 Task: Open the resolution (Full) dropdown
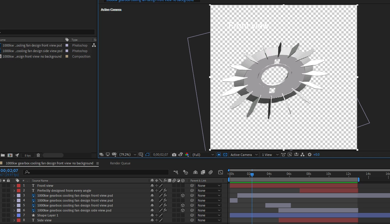(x=203, y=155)
